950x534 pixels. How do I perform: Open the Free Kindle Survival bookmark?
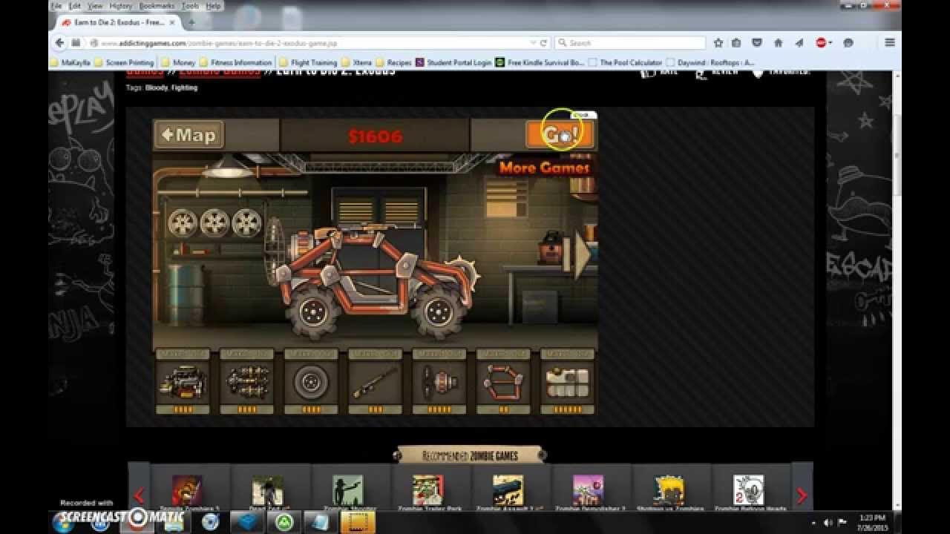[540, 63]
